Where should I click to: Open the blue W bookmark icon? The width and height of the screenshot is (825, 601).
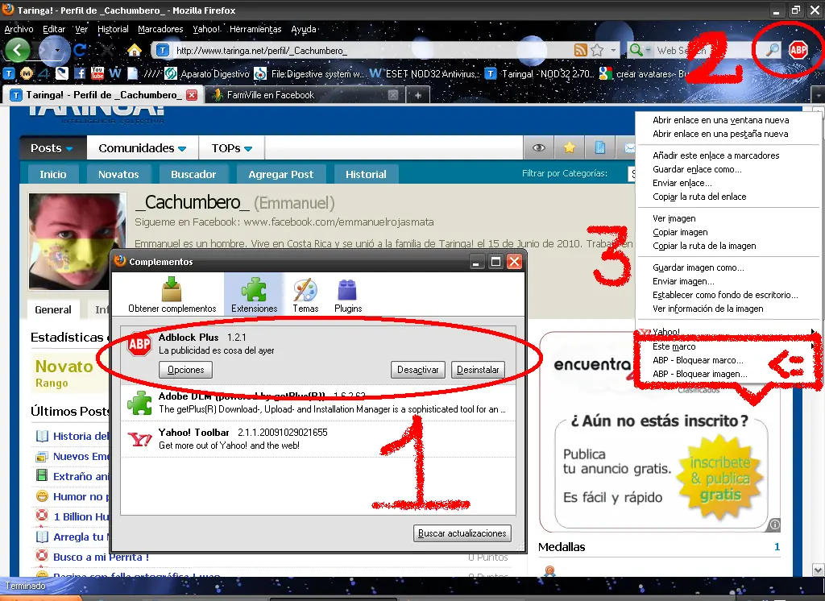tap(115, 73)
